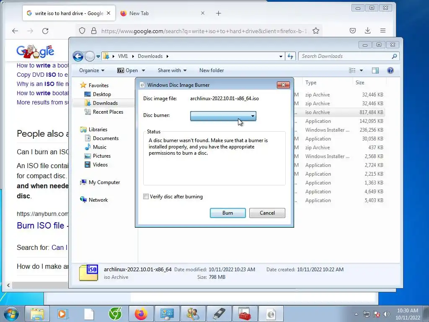Close the write iso Google tab
This screenshot has width=429, height=322.
click(x=109, y=13)
